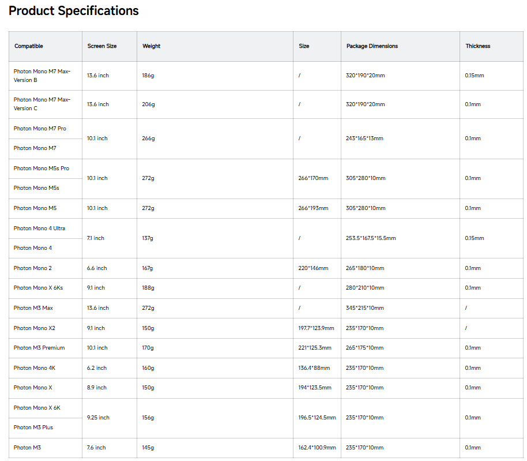Select the Thickness column header

pyautogui.click(x=477, y=46)
